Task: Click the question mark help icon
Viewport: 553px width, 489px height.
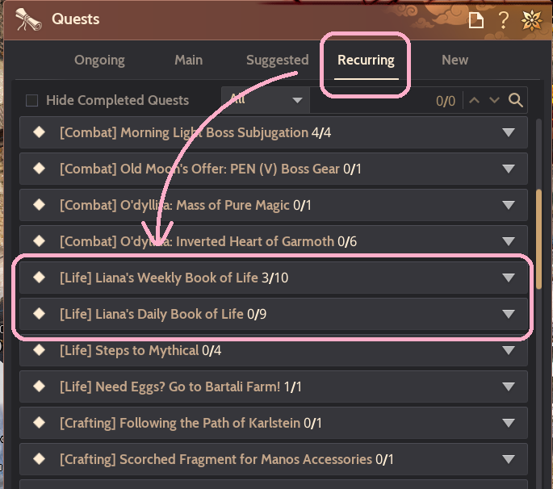Action: point(504,20)
